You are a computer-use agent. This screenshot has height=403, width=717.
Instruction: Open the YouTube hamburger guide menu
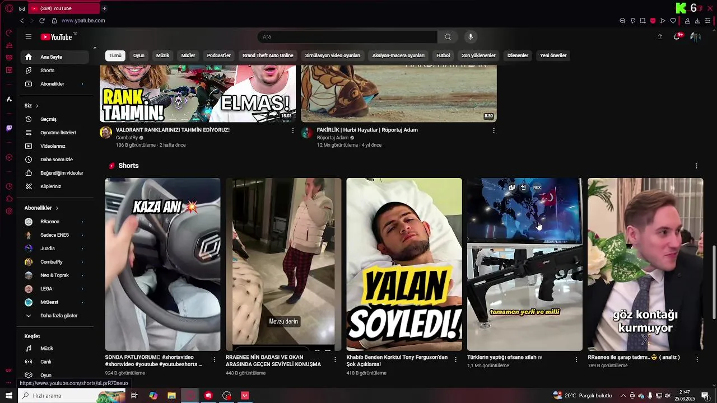coord(29,37)
